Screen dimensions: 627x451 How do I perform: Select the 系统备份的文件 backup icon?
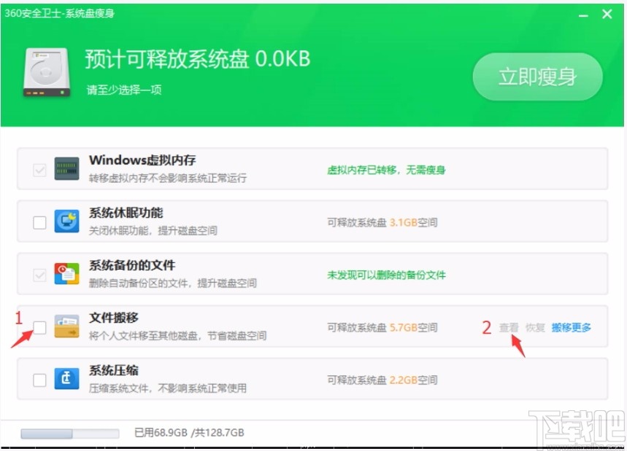click(66, 275)
